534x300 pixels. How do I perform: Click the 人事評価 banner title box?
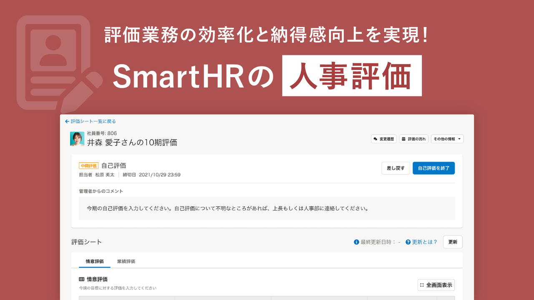352,76
